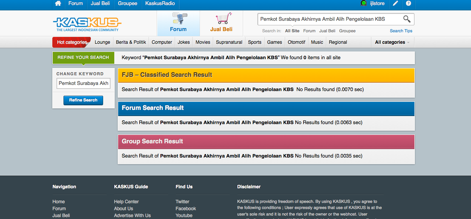Screen dimensions: 471x219
Task: Click the magnifier search icon
Action: click(407, 19)
